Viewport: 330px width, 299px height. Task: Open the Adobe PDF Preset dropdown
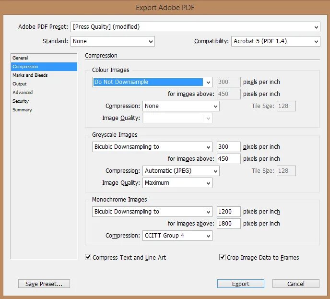point(195,27)
